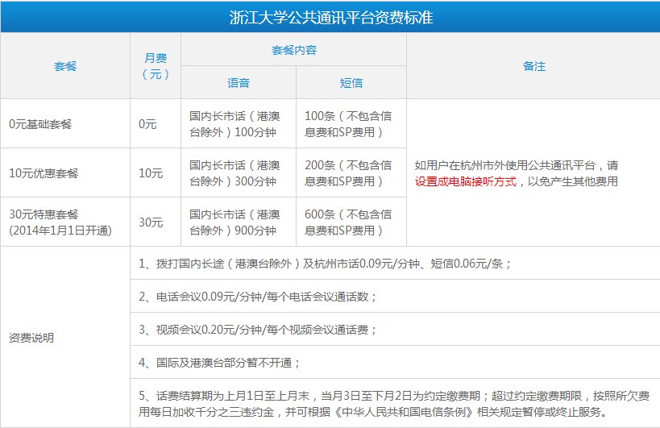Screen dimensions: 660x428
Task: Click the 短信 sub-header
Action: [351, 83]
